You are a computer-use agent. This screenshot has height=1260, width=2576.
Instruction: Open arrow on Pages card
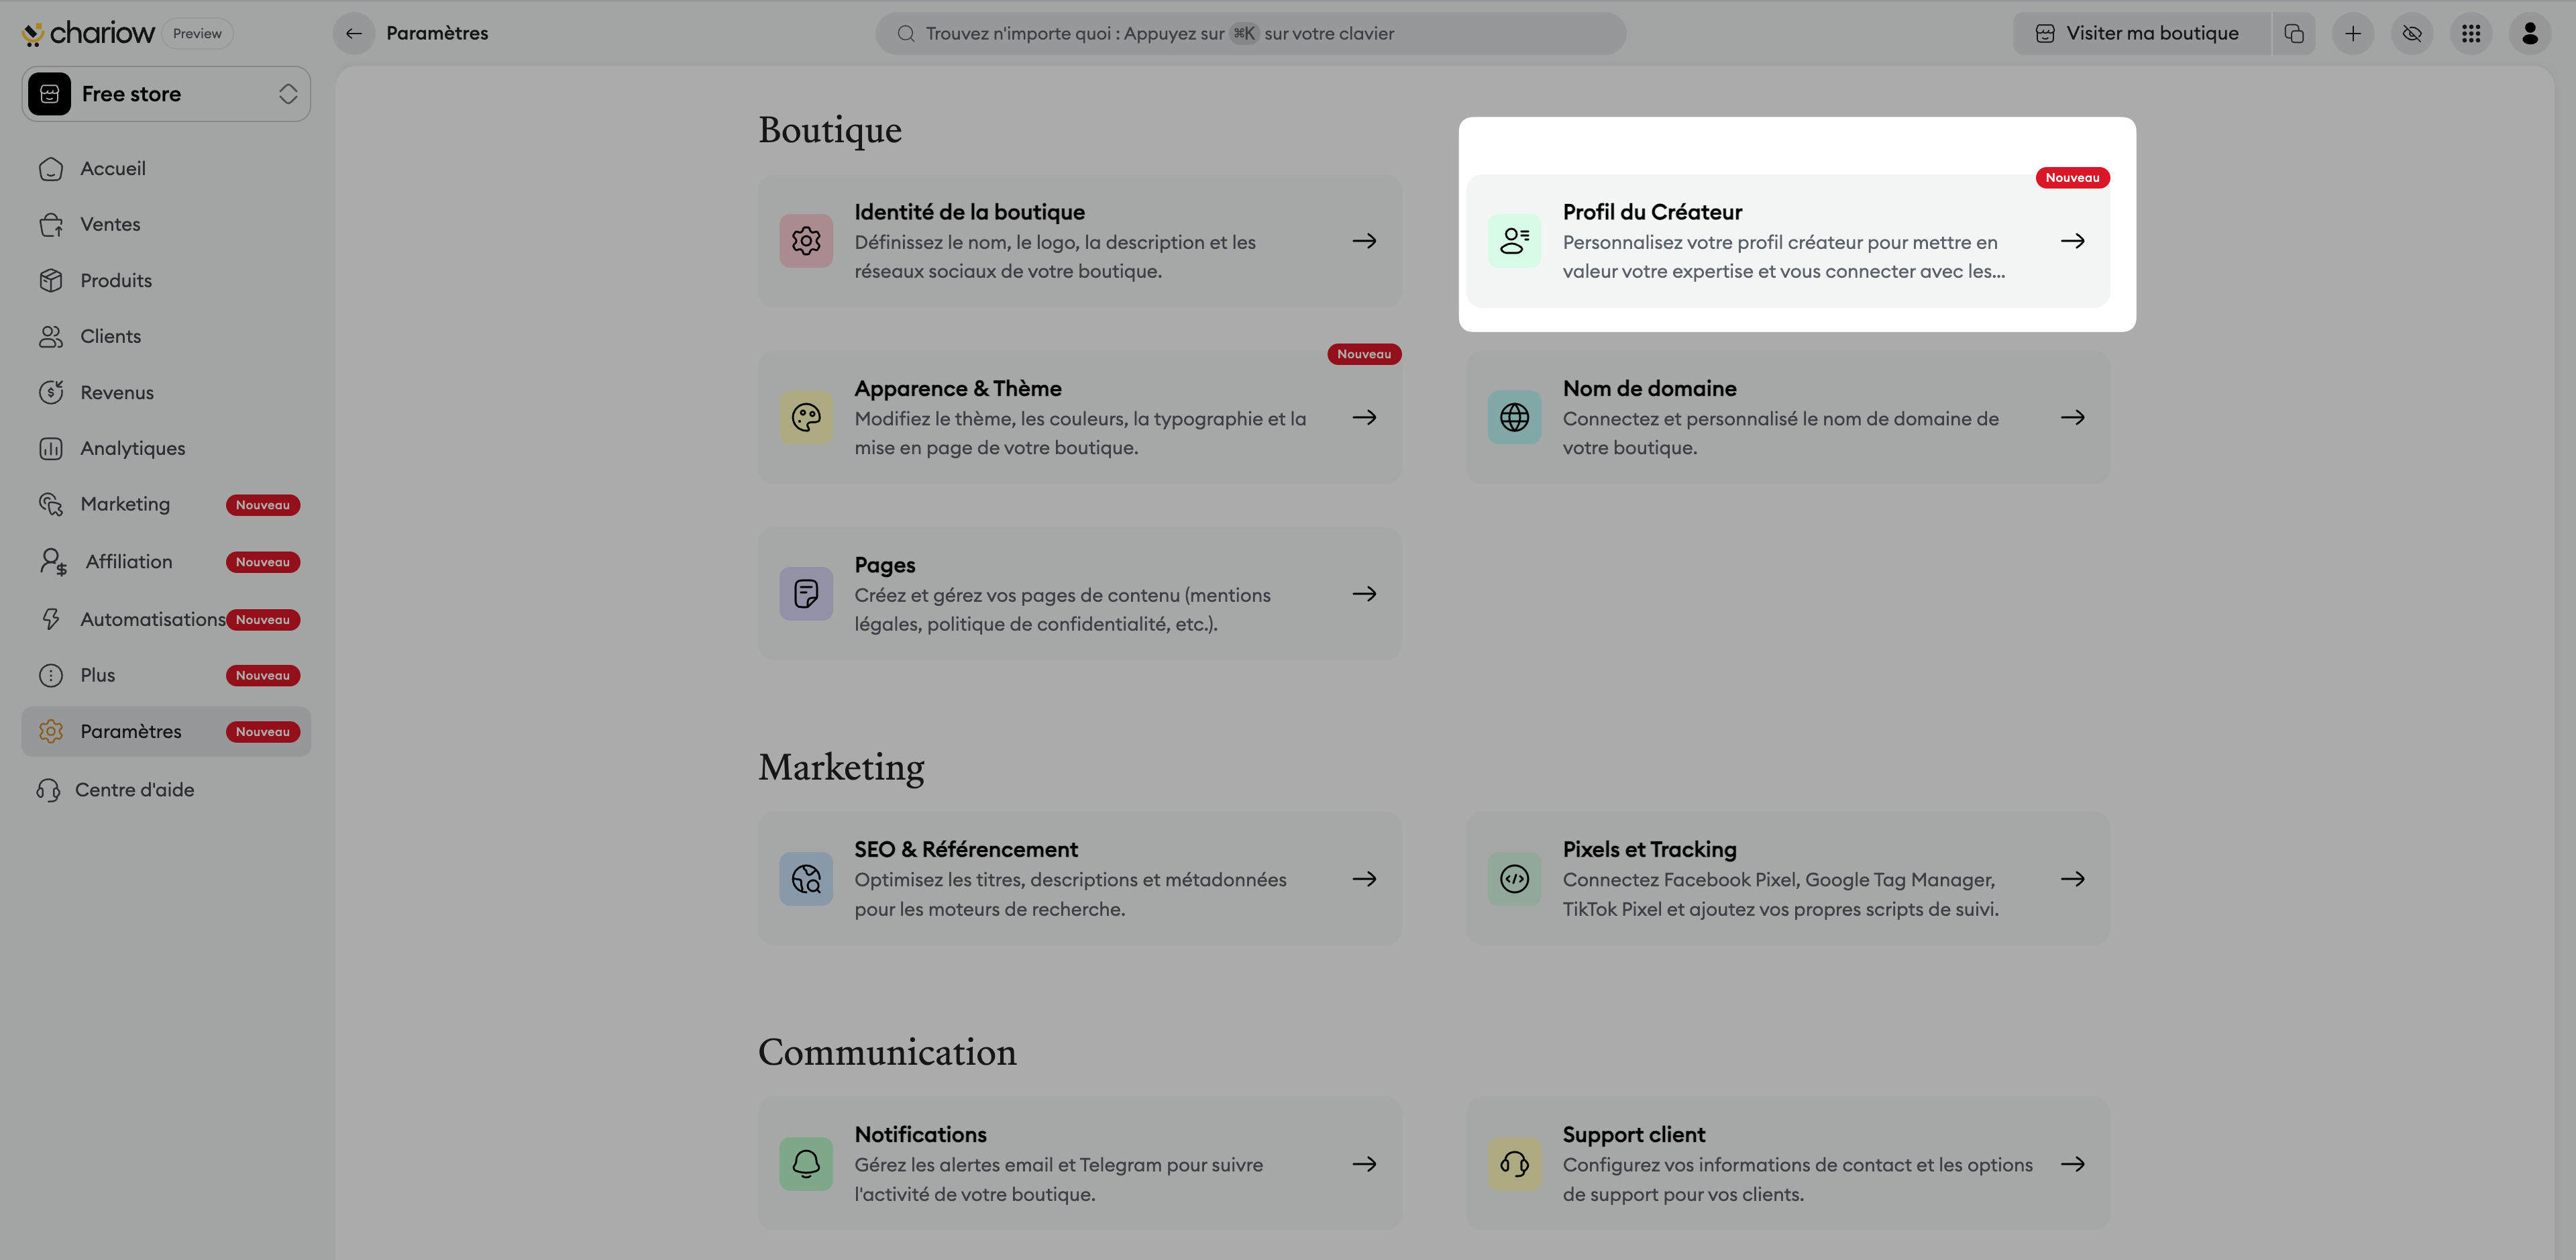1364,594
